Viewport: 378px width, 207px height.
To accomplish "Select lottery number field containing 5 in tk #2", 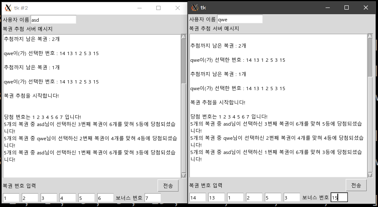I will point(86,198).
